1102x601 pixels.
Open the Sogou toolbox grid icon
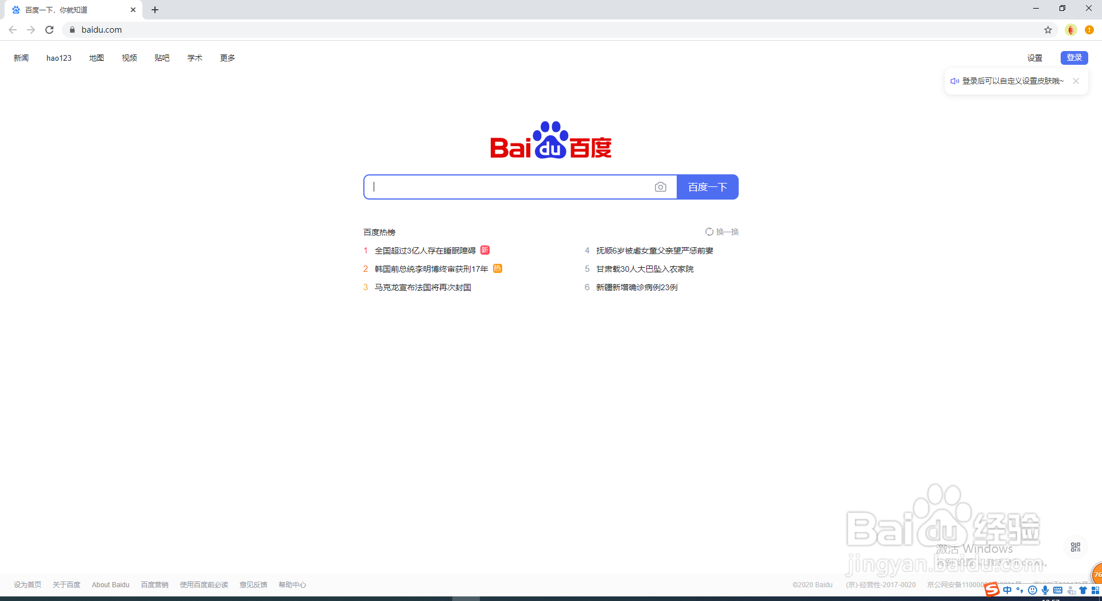coord(1096,590)
